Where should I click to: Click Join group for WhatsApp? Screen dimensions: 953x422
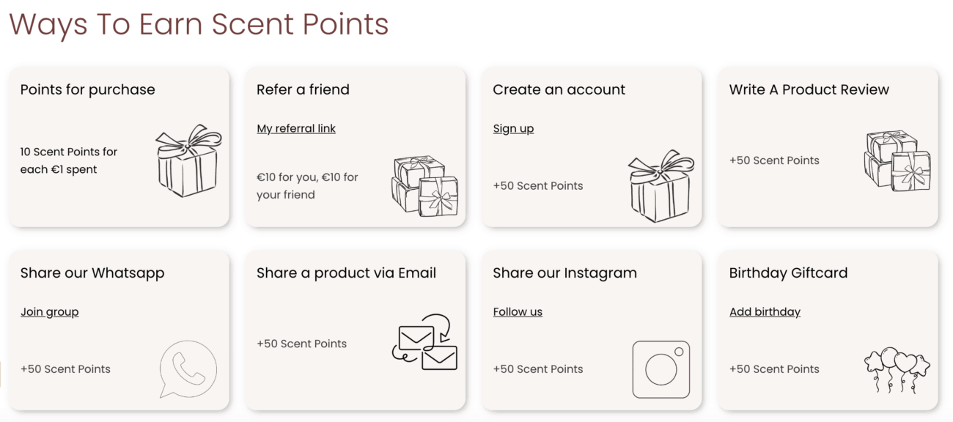49,311
